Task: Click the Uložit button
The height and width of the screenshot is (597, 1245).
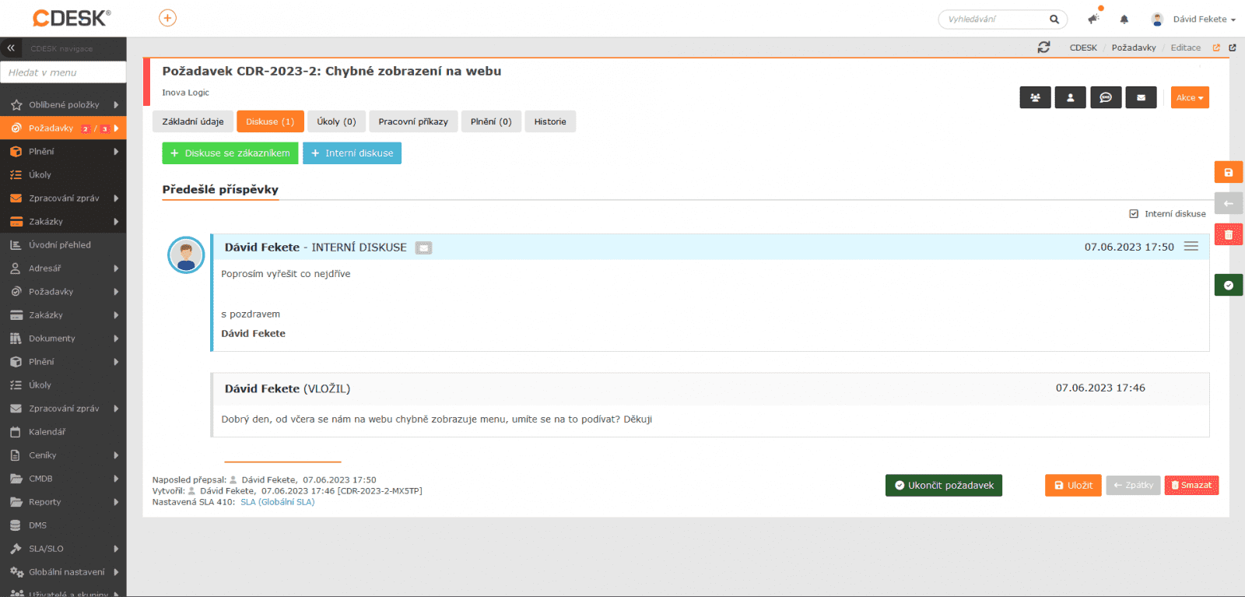Action: [1073, 485]
